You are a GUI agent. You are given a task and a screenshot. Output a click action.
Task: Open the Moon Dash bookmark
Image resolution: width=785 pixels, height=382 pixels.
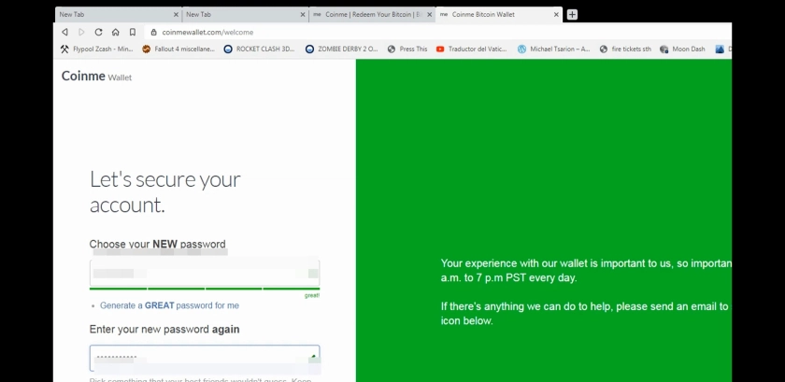(x=682, y=50)
